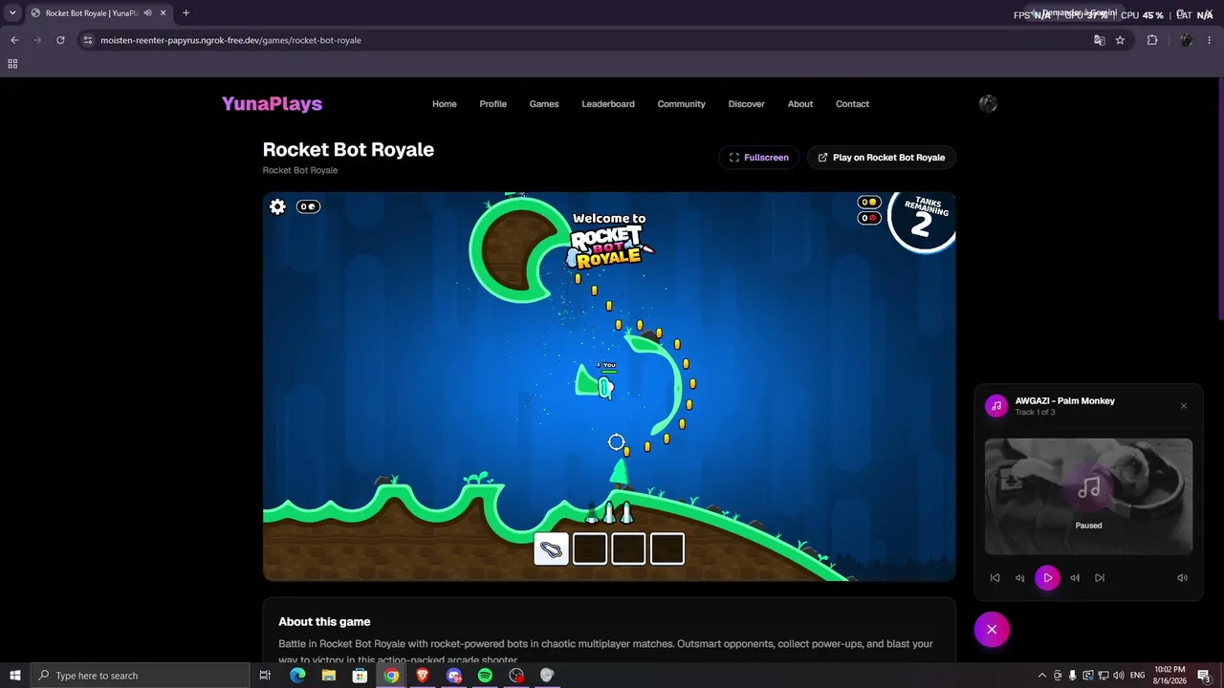Visit the About page
This screenshot has height=688, width=1224.
[800, 104]
